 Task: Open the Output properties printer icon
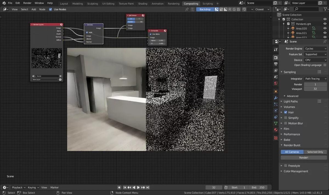click(x=276, y=64)
